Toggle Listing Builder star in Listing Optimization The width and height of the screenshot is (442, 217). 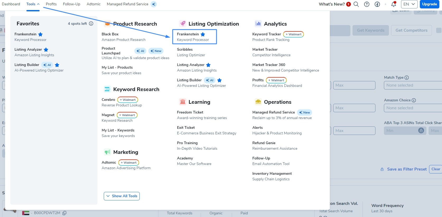tap(219, 80)
